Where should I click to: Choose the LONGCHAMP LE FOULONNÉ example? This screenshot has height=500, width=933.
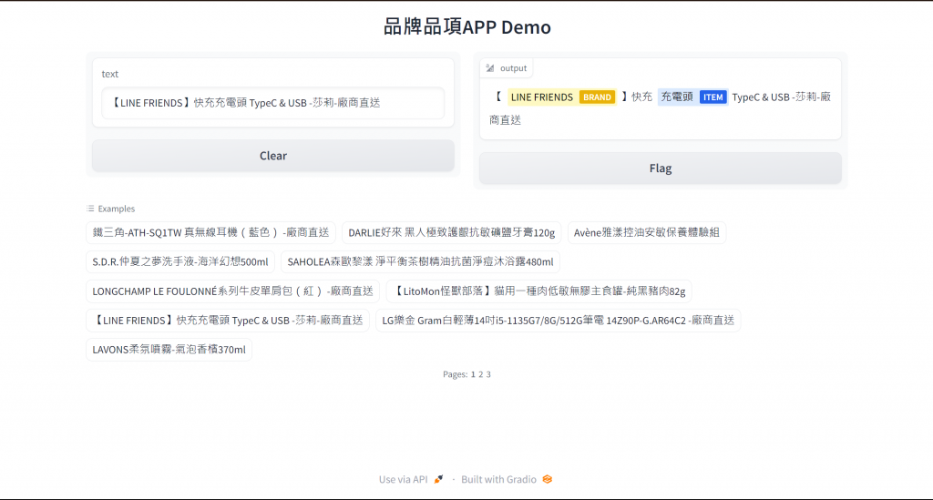tap(232, 291)
